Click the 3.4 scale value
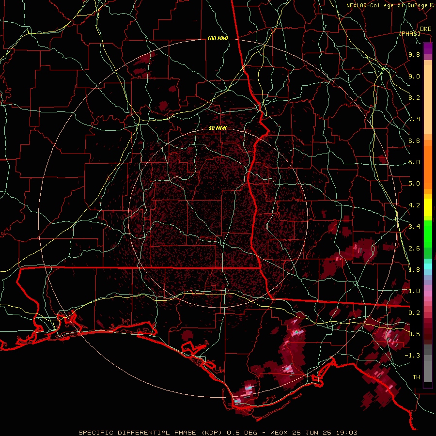Viewport: 436px width, 436px height. 414,227
